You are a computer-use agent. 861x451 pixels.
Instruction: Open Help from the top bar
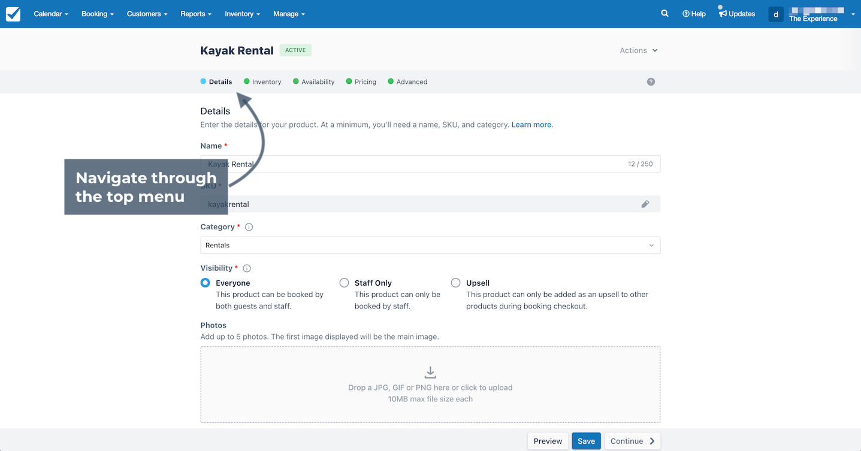tap(694, 14)
